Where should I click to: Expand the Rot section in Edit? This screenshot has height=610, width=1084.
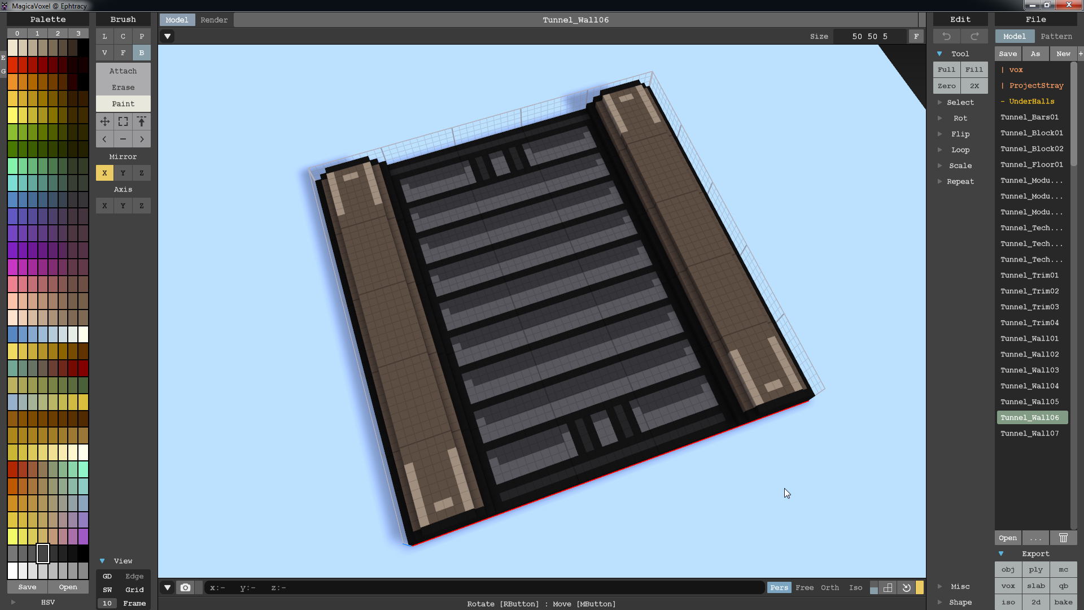point(960,118)
